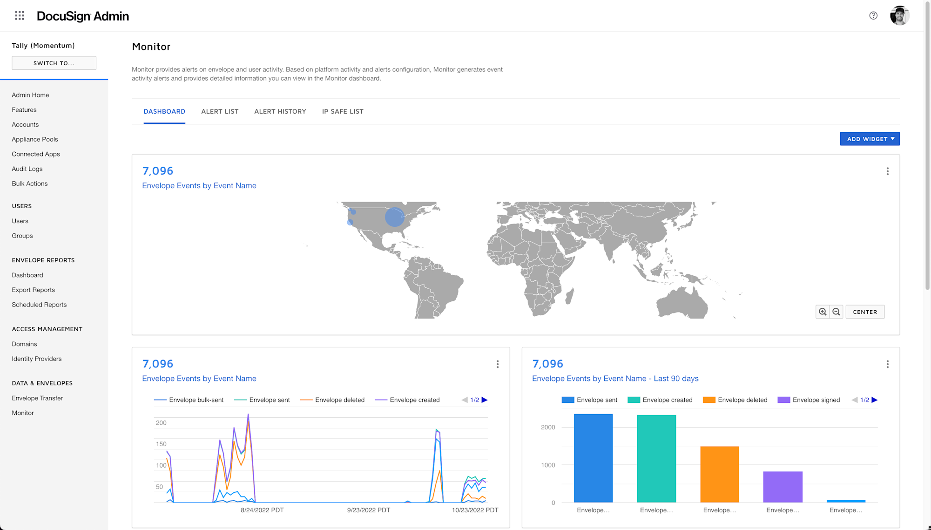Open the app launcher grid icon
Viewport: 931px width, 530px height.
[x=20, y=15]
